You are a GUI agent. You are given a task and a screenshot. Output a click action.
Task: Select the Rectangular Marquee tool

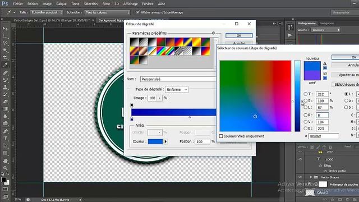tap(5, 36)
